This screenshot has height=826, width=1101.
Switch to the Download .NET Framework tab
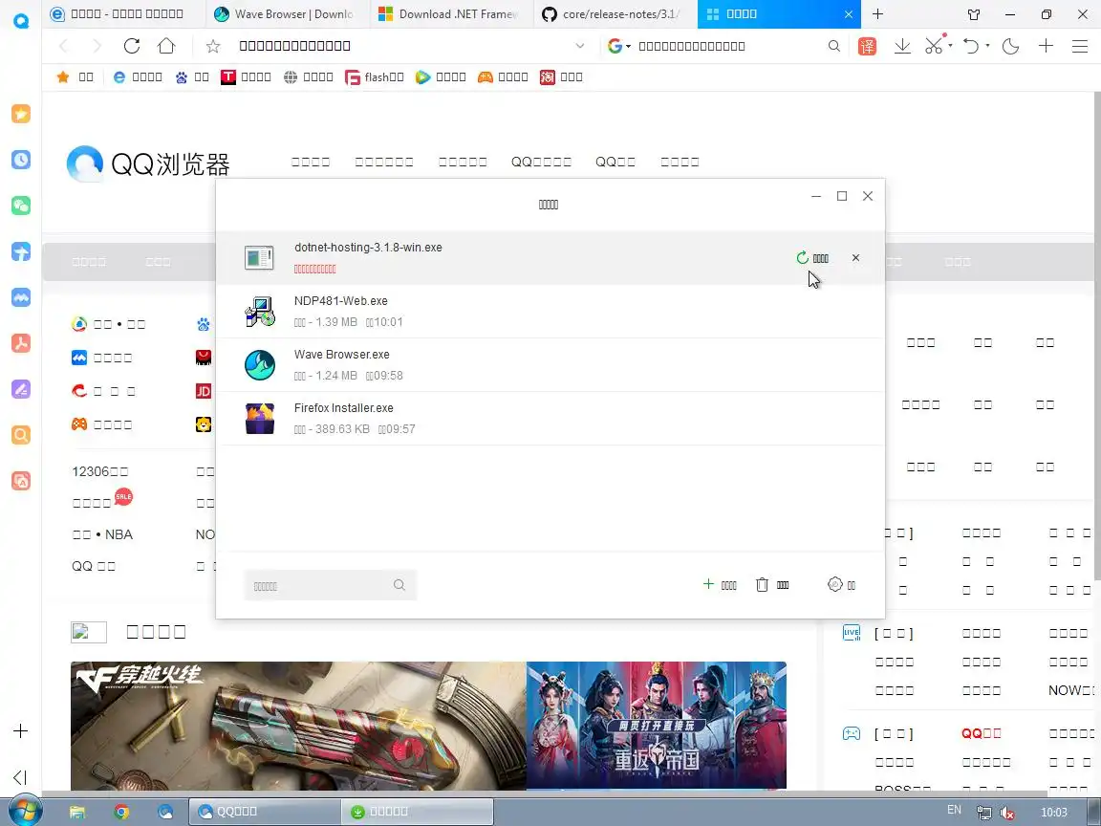452,14
